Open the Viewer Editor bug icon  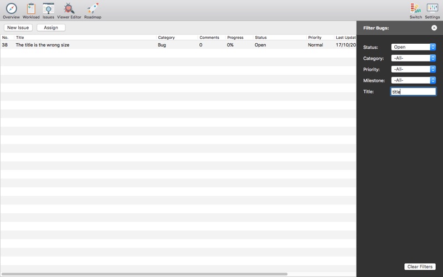[x=69, y=8]
